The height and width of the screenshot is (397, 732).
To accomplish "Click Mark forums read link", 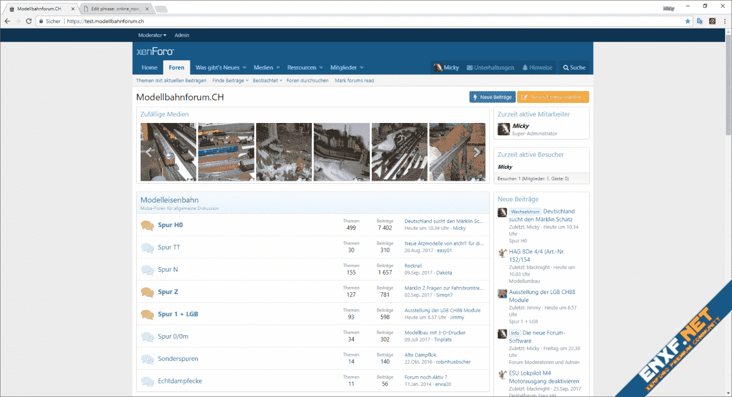I will point(354,81).
